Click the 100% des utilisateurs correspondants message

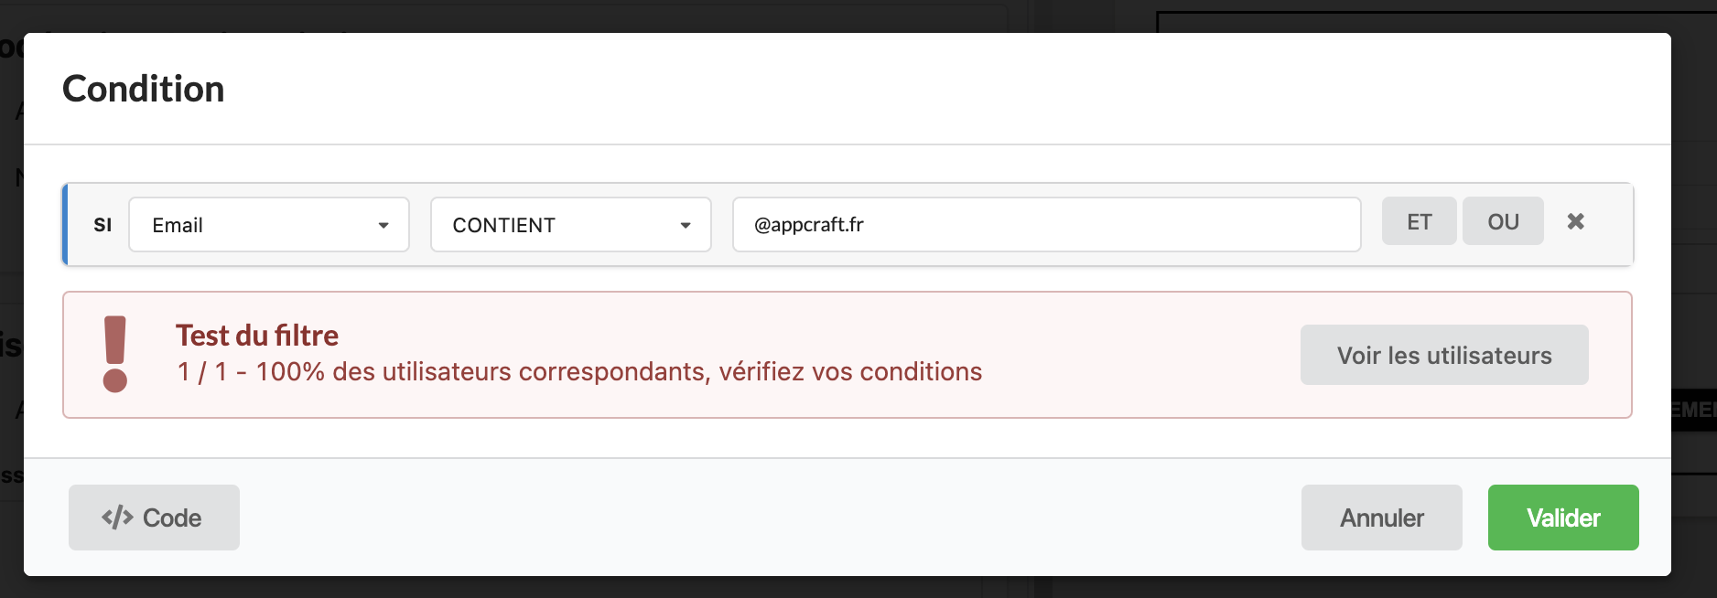coord(579,372)
